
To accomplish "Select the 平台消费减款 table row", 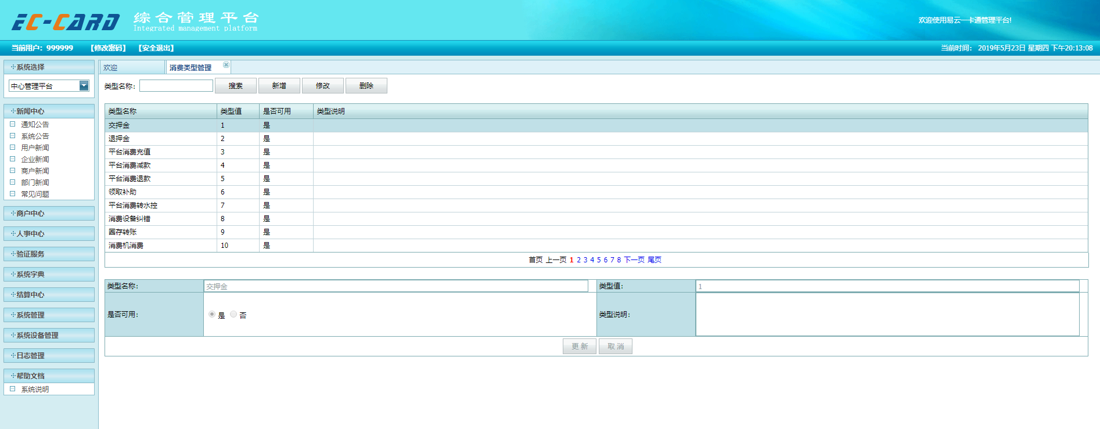I will [x=596, y=165].
